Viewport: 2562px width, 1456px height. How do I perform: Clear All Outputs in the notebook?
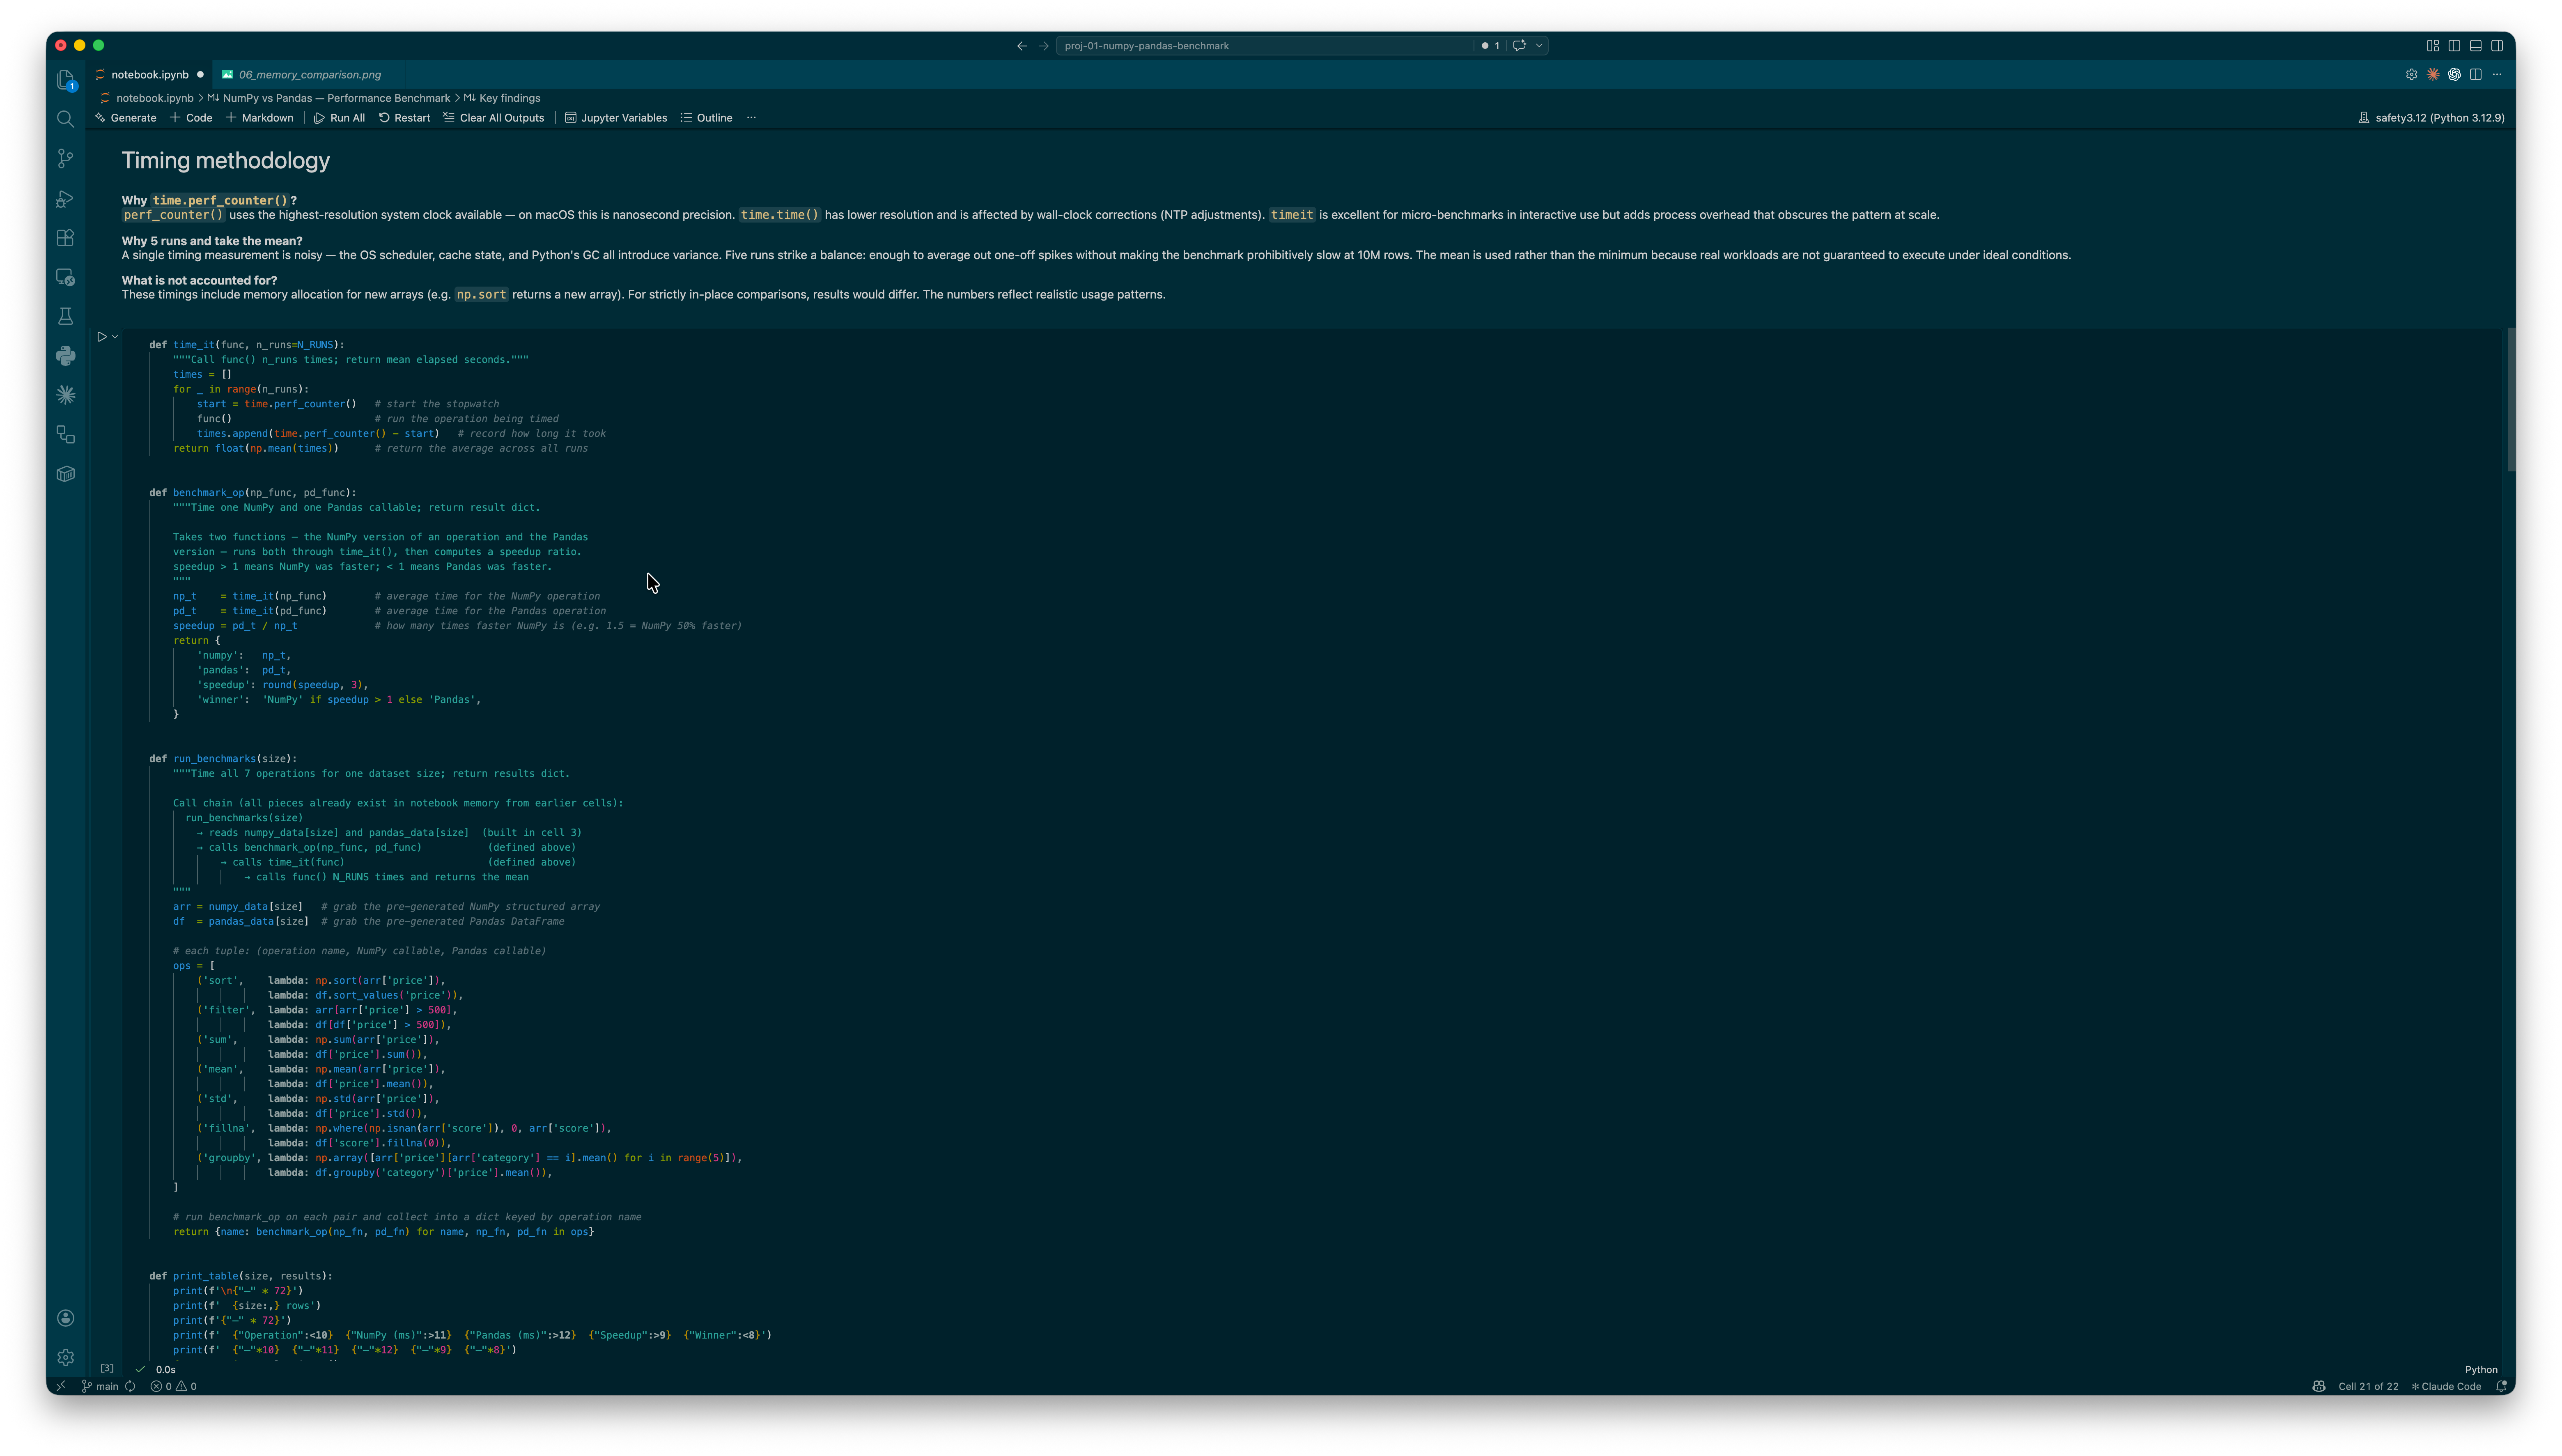point(494,118)
